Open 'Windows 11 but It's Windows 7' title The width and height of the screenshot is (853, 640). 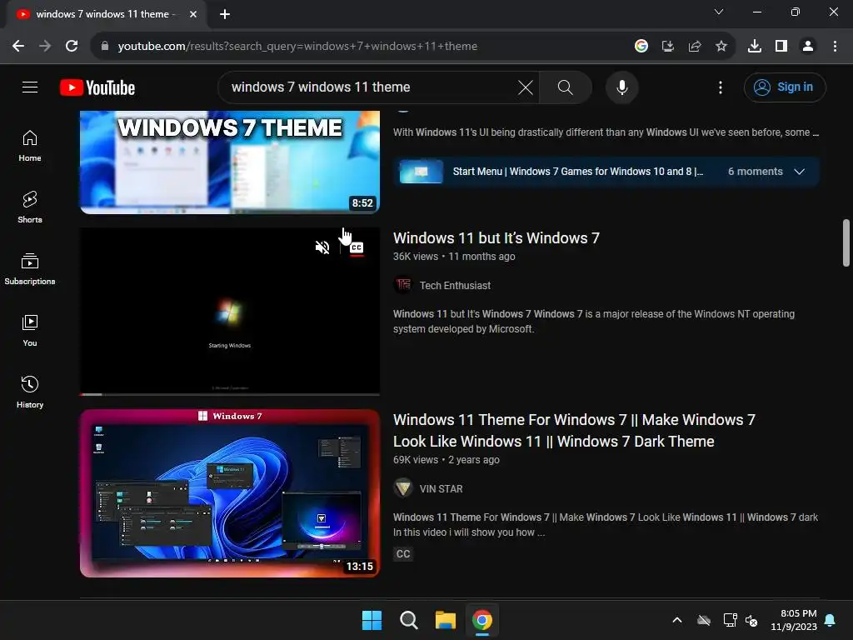496,237
